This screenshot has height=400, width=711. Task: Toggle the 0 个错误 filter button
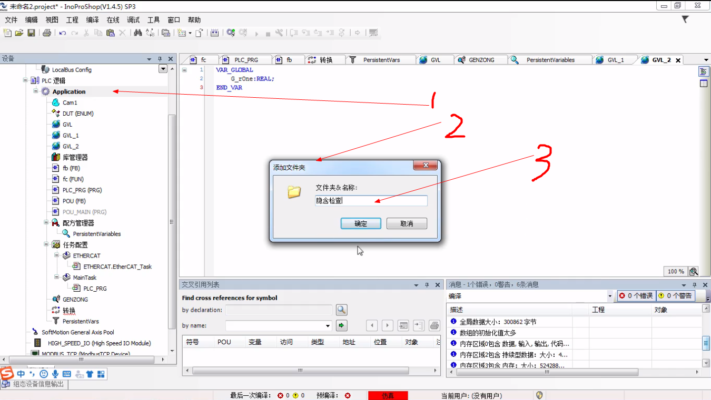point(636,296)
